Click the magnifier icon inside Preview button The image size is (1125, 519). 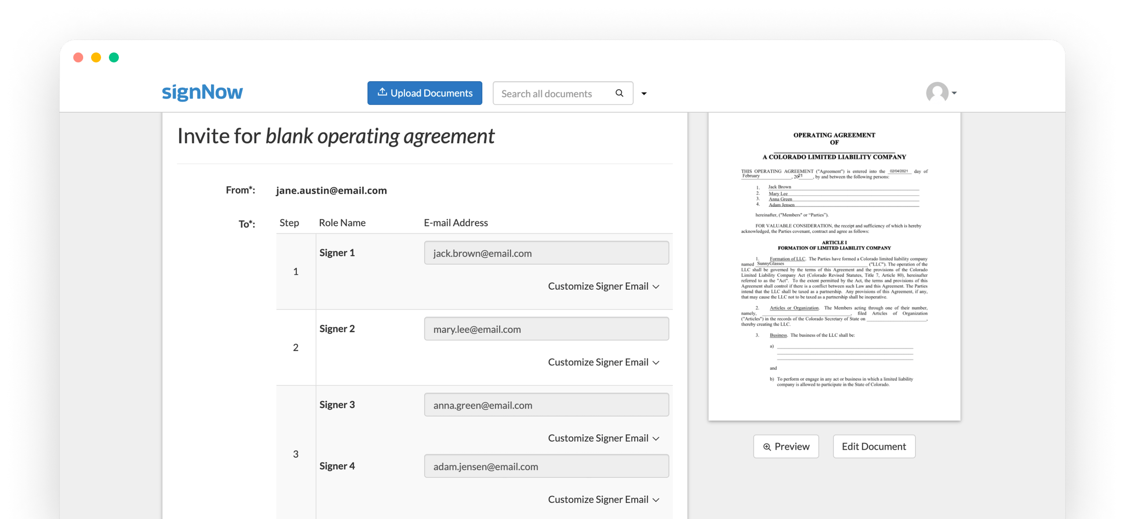pos(767,446)
